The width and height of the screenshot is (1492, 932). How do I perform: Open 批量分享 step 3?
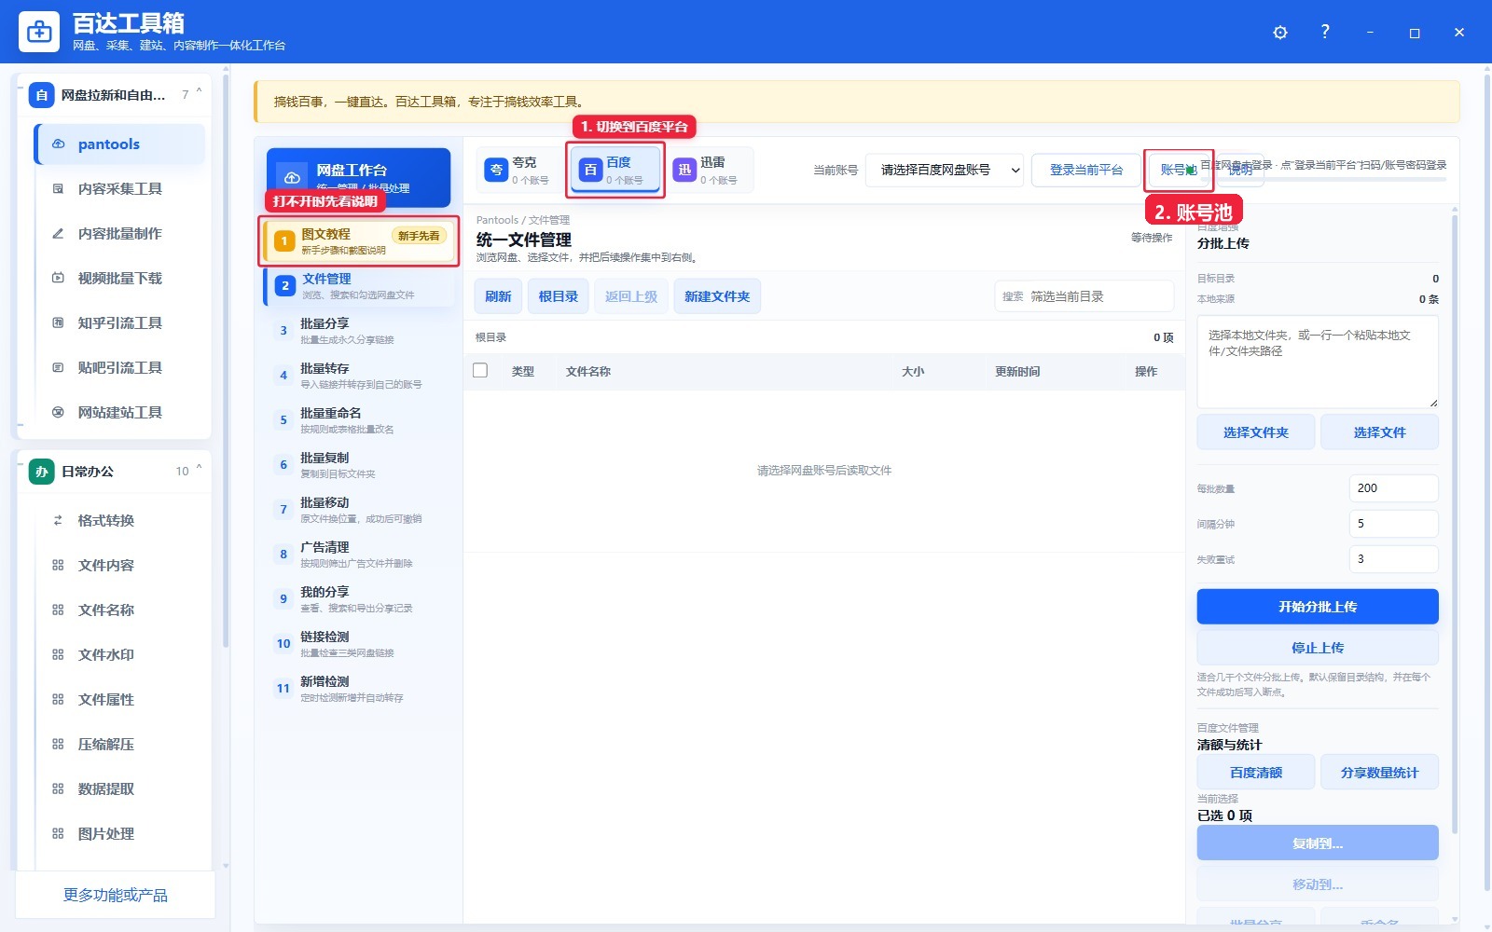360,331
